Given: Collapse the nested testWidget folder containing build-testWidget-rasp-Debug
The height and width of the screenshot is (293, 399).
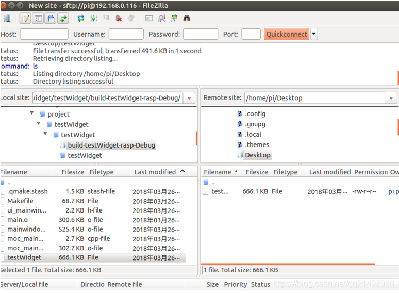Looking at the screenshot, I should coord(45,134).
